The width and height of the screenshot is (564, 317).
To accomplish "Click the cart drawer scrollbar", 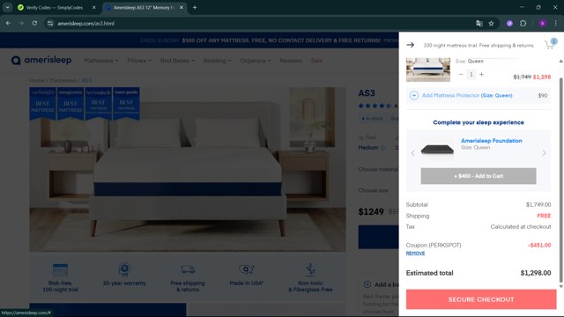I will [x=560, y=180].
